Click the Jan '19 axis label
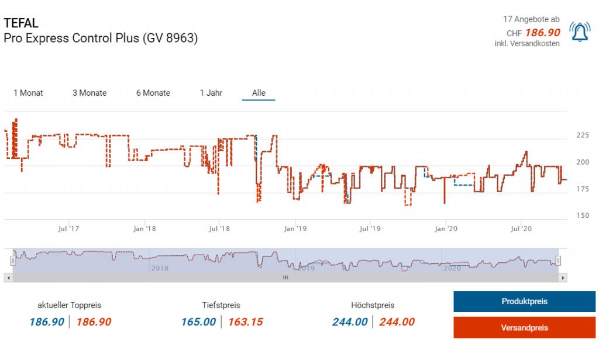This screenshot has width=599, height=341. pyautogui.click(x=295, y=229)
